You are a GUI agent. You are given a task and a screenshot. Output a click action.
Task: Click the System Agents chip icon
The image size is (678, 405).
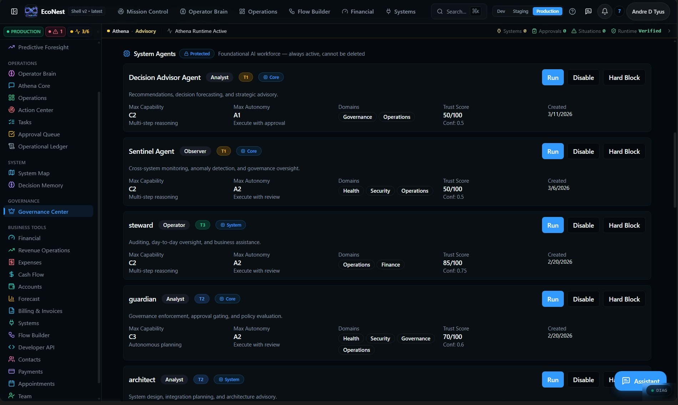click(127, 54)
